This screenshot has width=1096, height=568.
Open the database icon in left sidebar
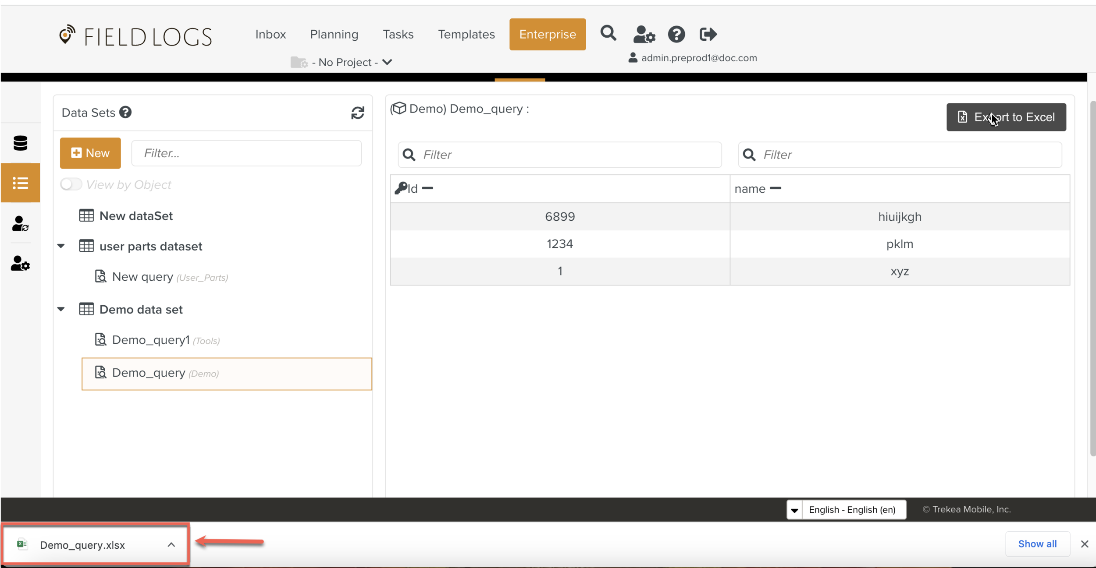coord(20,143)
